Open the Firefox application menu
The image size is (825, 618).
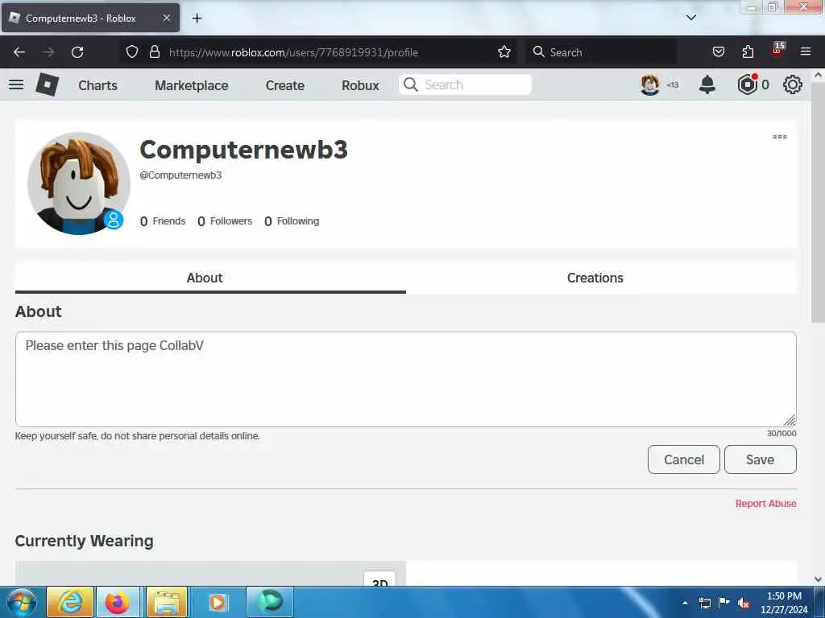tap(806, 51)
